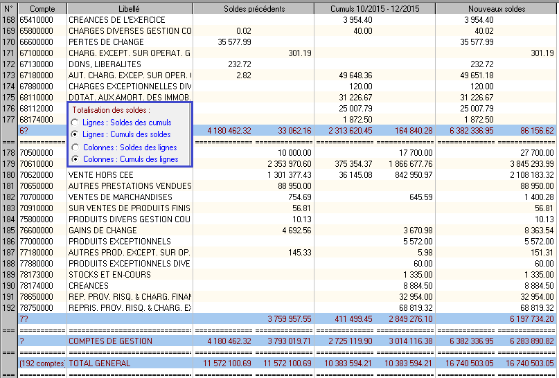Click the 'N°' column header
This screenshot has width=559, height=378.
point(9,9)
